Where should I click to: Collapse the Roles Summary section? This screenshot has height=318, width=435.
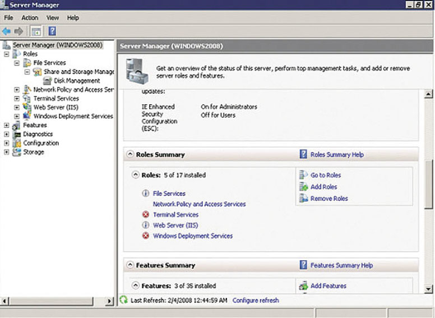coord(130,155)
